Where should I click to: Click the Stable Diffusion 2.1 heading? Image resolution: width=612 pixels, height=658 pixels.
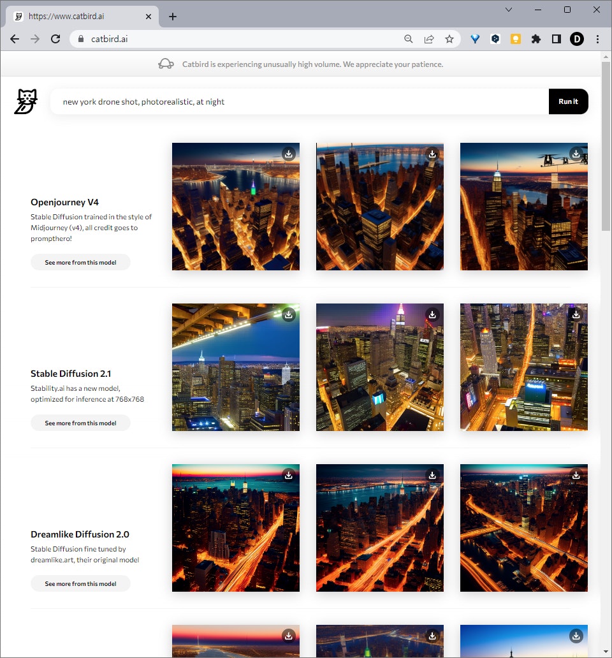tap(71, 374)
